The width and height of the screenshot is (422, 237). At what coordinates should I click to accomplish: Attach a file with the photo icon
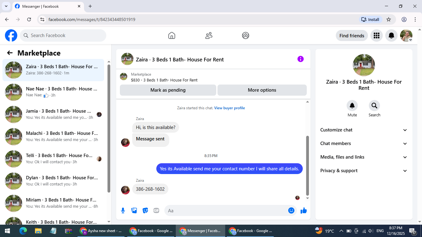pyautogui.click(x=134, y=210)
